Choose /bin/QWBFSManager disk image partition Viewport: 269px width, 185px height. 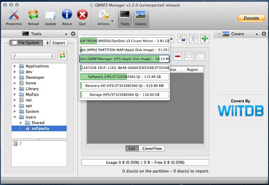tap(124, 59)
